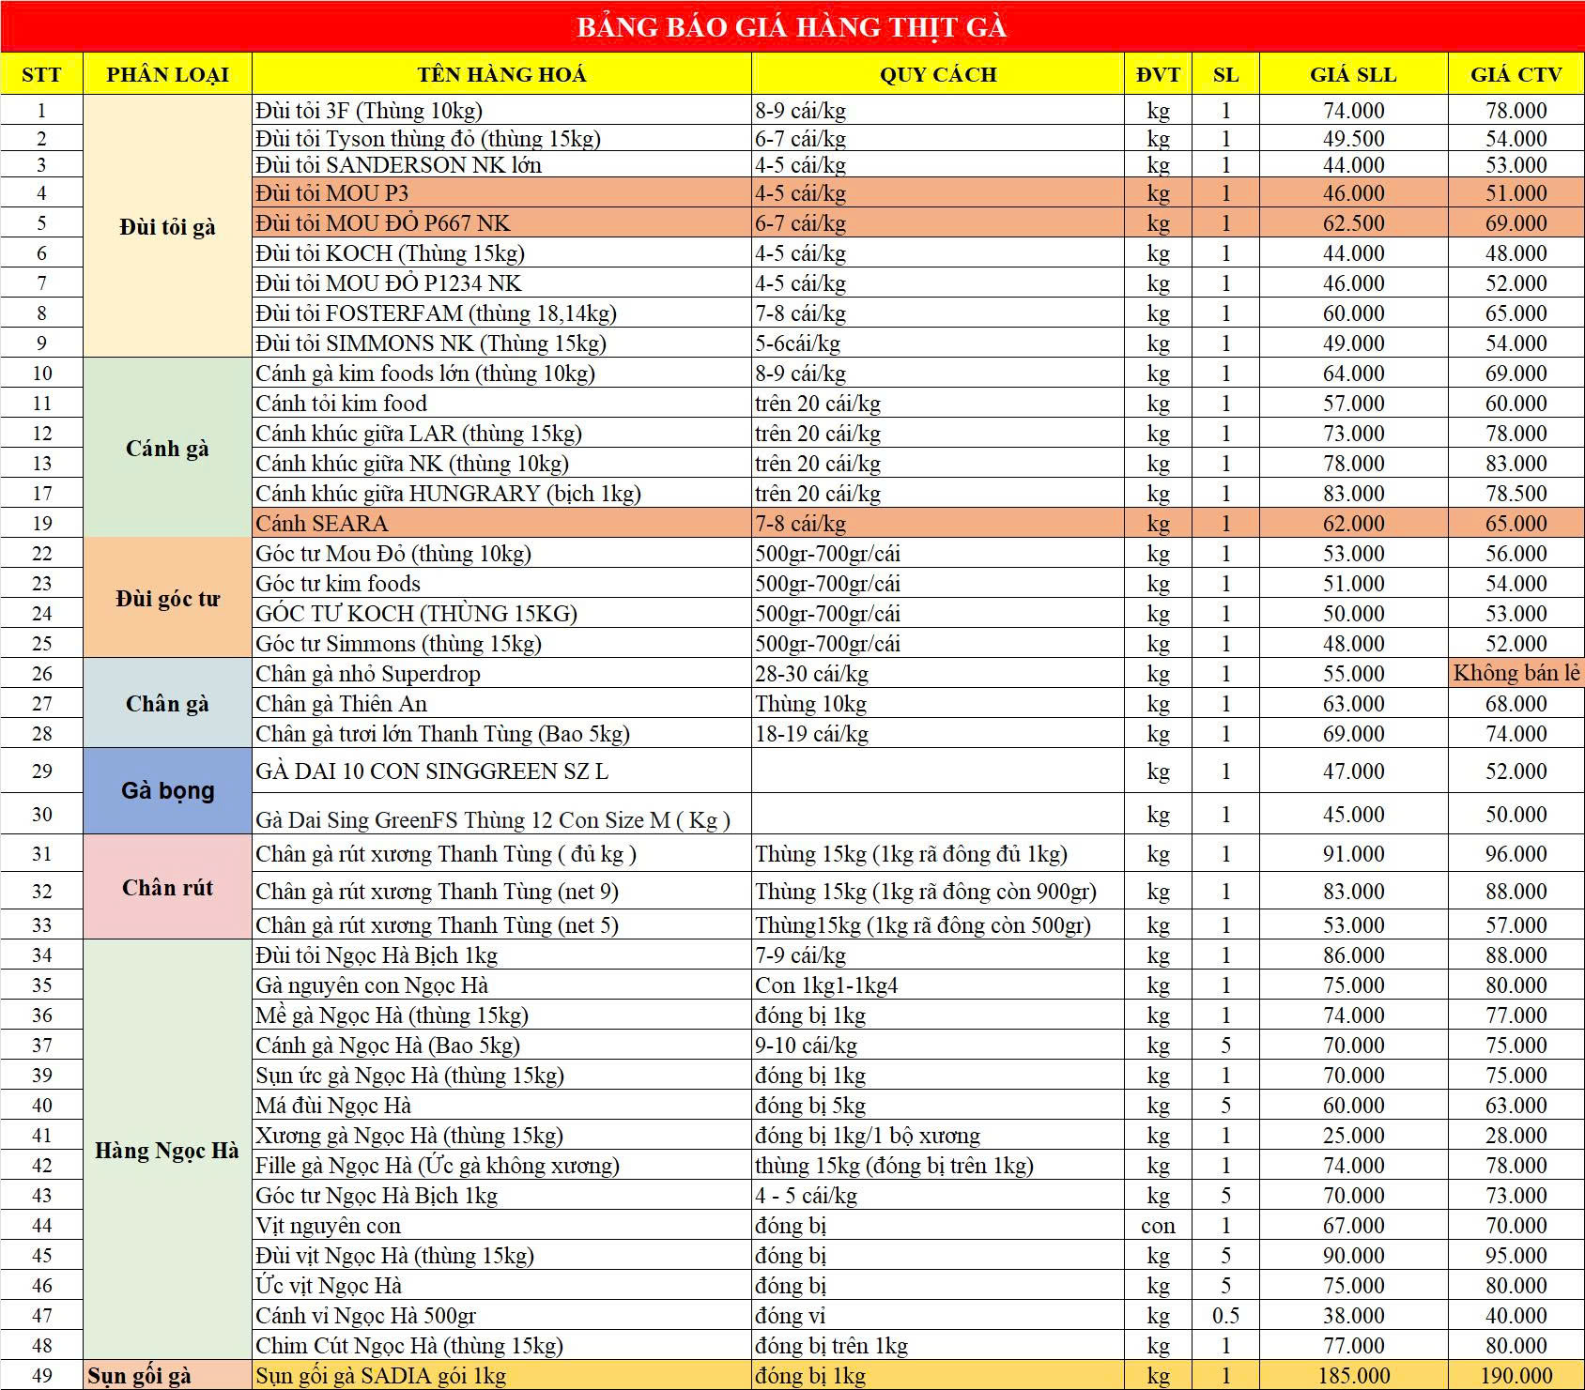Screen dimensions: 1585x1390
Task: Select the Đùi tỏi gà category cell
Action: click(167, 226)
